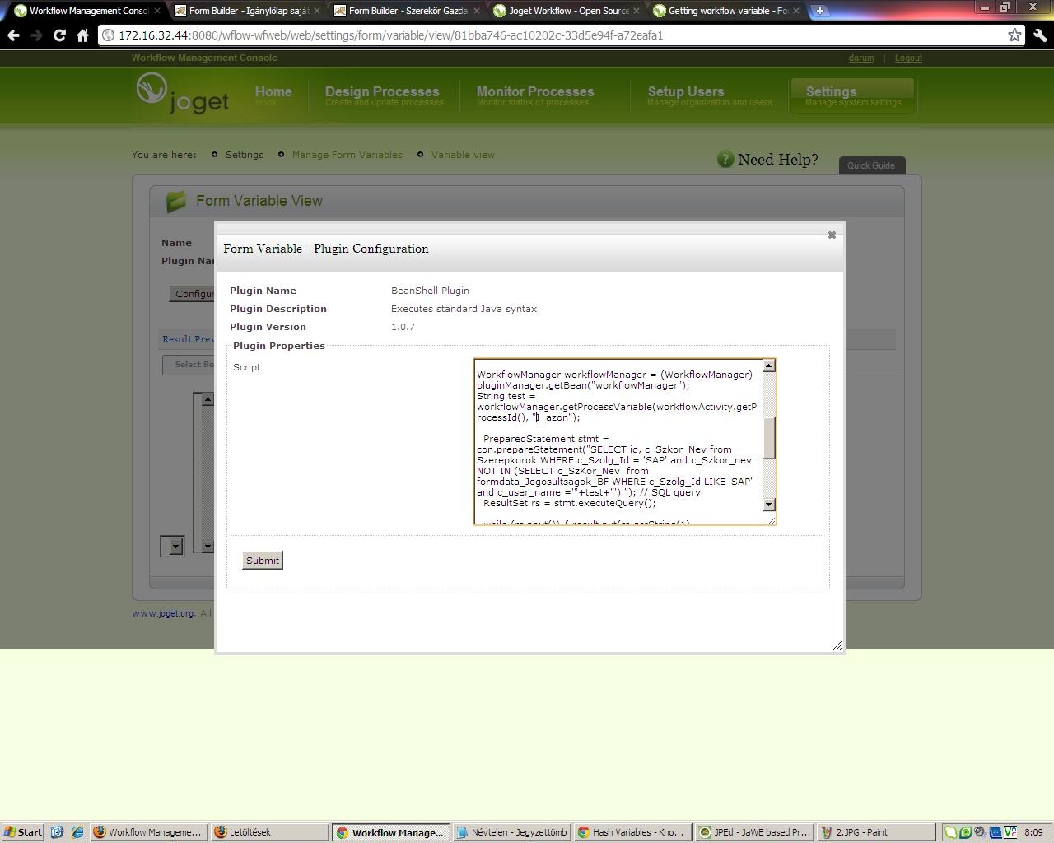Viewport: 1054px width, 843px height.
Task: Close the Workflow Management Console tab
Action: click(x=156, y=11)
